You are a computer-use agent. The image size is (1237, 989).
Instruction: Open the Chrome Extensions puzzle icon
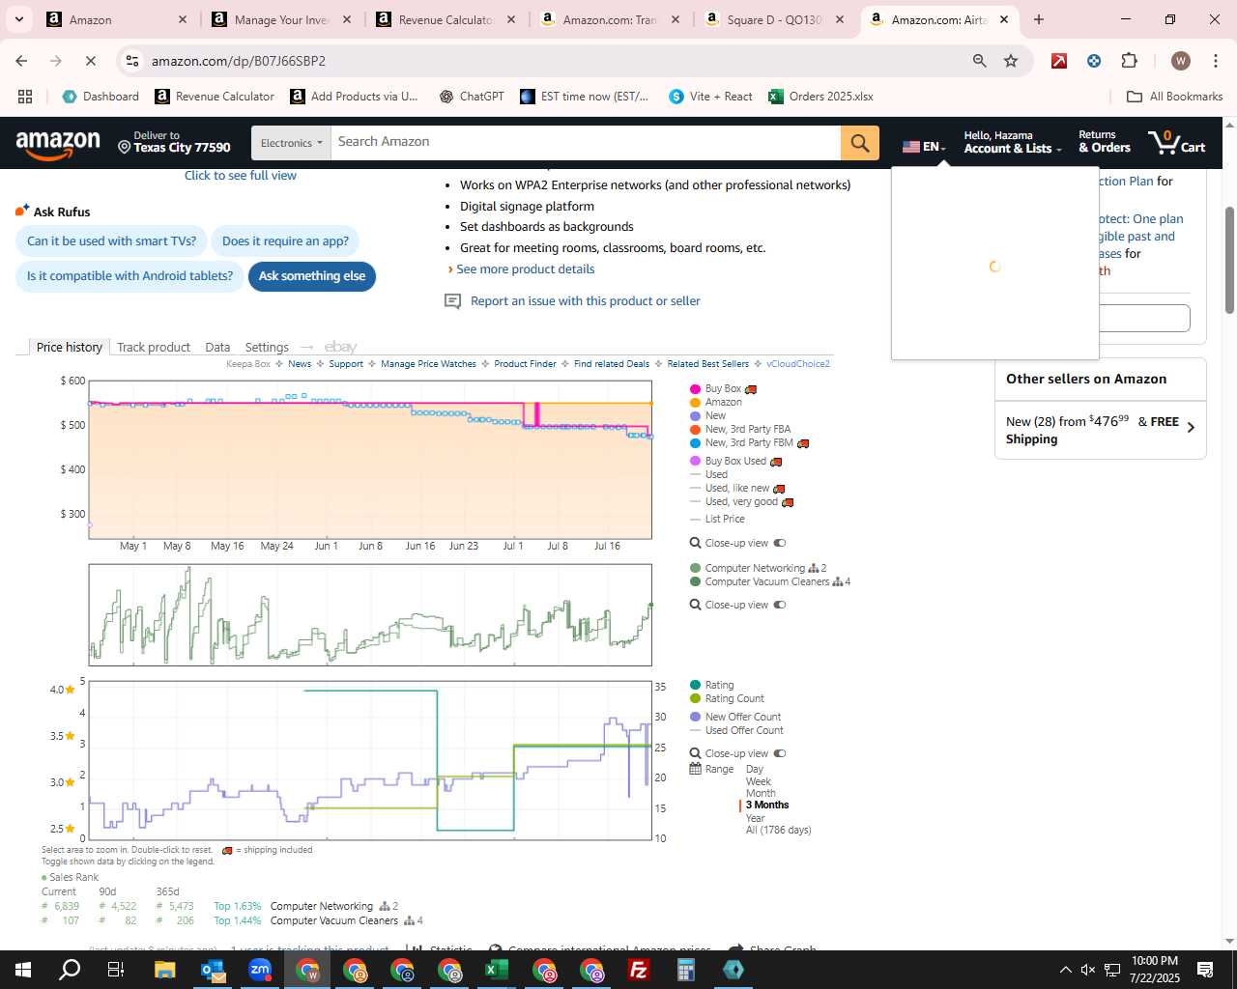click(x=1129, y=61)
